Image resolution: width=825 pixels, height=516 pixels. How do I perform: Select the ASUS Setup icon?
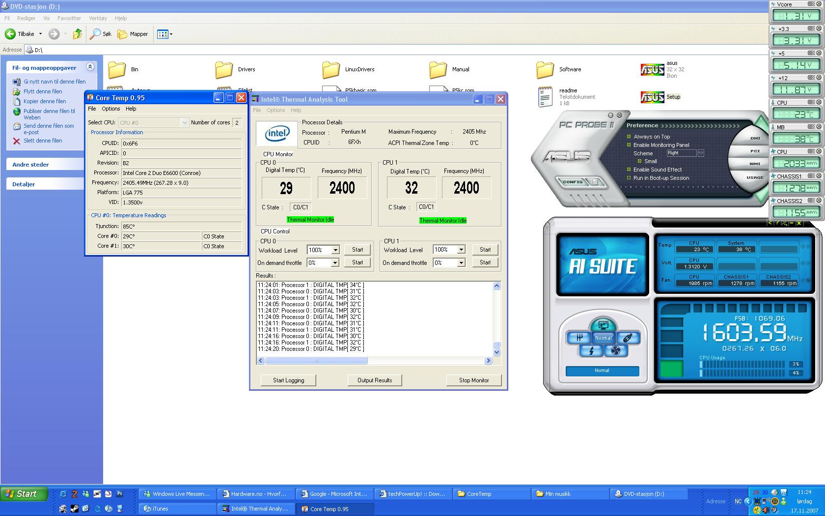click(652, 97)
